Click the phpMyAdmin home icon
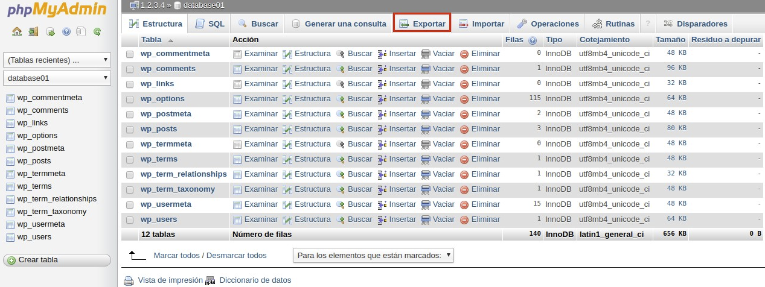765x287 pixels. click(x=17, y=32)
